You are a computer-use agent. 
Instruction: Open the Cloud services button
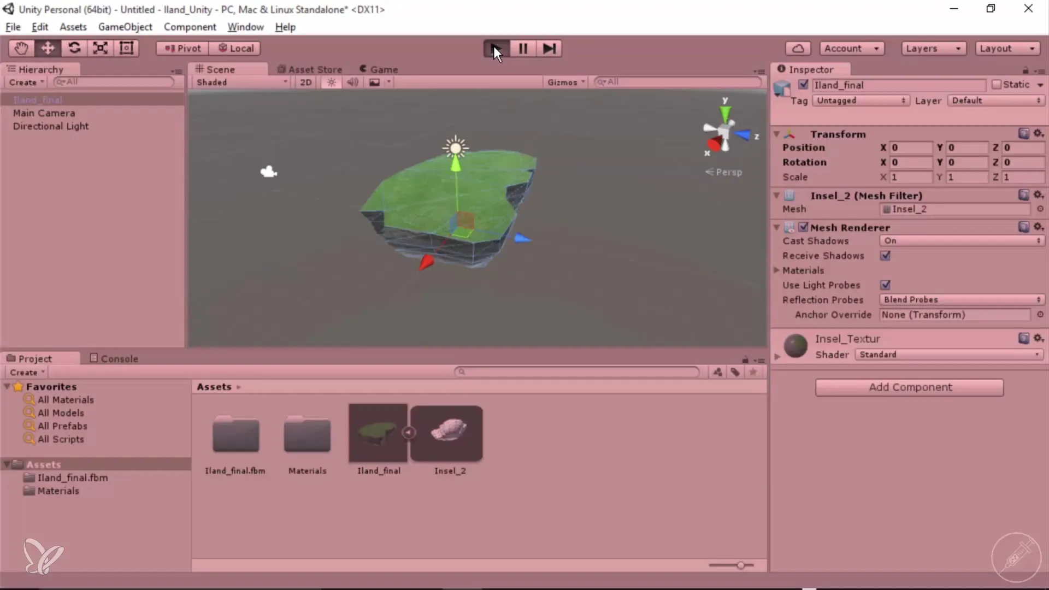click(x=798, y=48)
